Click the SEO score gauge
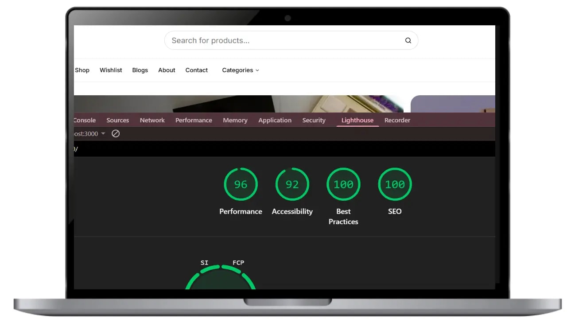This screenshot has width=567, height=319. (x=395, y=184)
